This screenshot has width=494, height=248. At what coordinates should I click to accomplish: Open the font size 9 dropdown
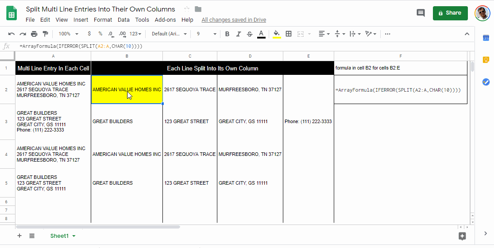(x=206, y=34)
